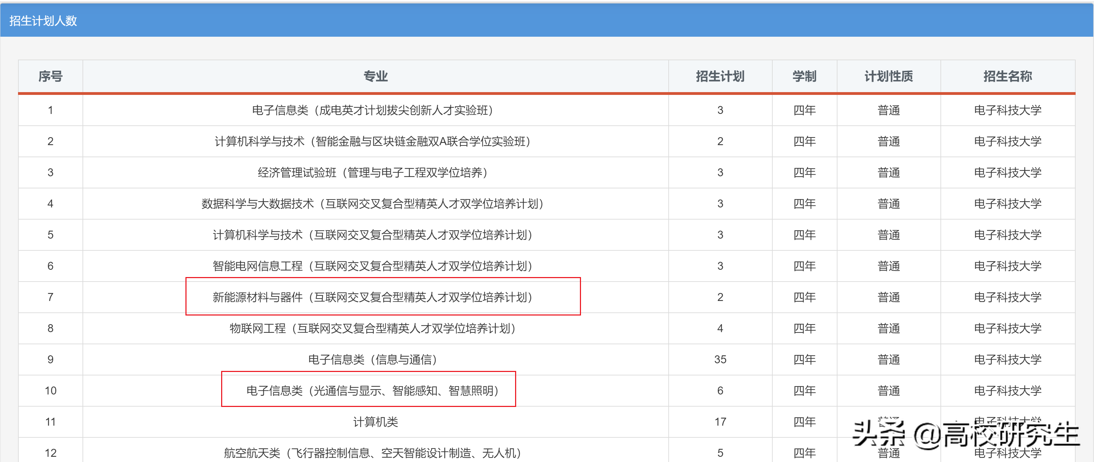Select 电子科技大学 in the first row
1094x462 pixels.
[x=1007, y=110]
